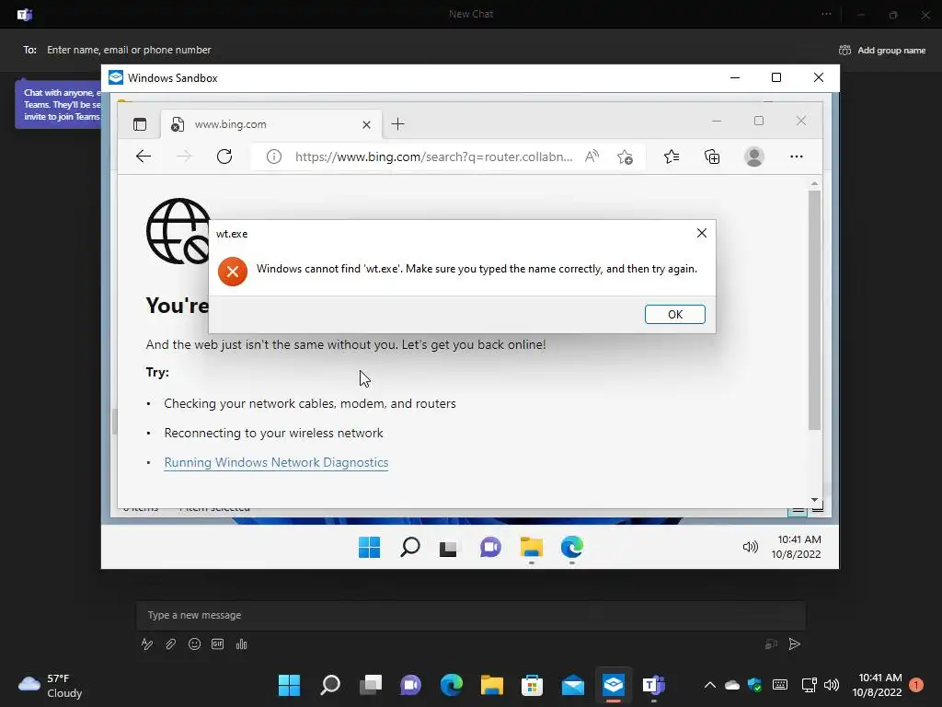Open Teams message Format options
Viewport: 942px width, 707px height.
point(147,644)
